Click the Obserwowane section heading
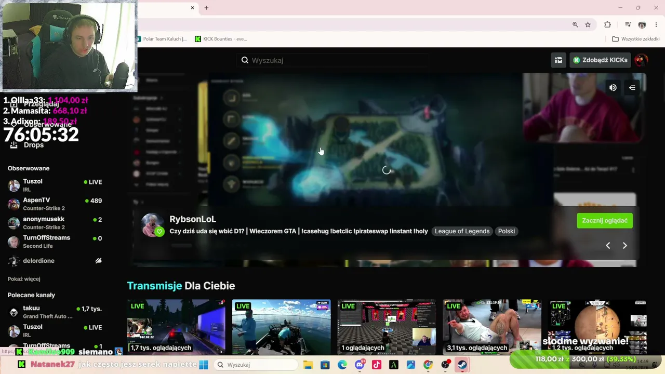 [x=29, y=168]
